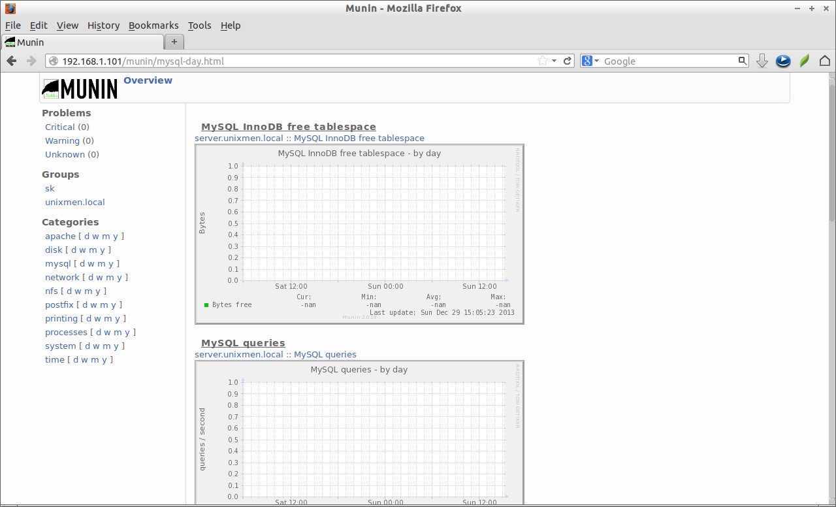
Task: Open the URL history dropdown arrow
Action: [x=554, y=61]
